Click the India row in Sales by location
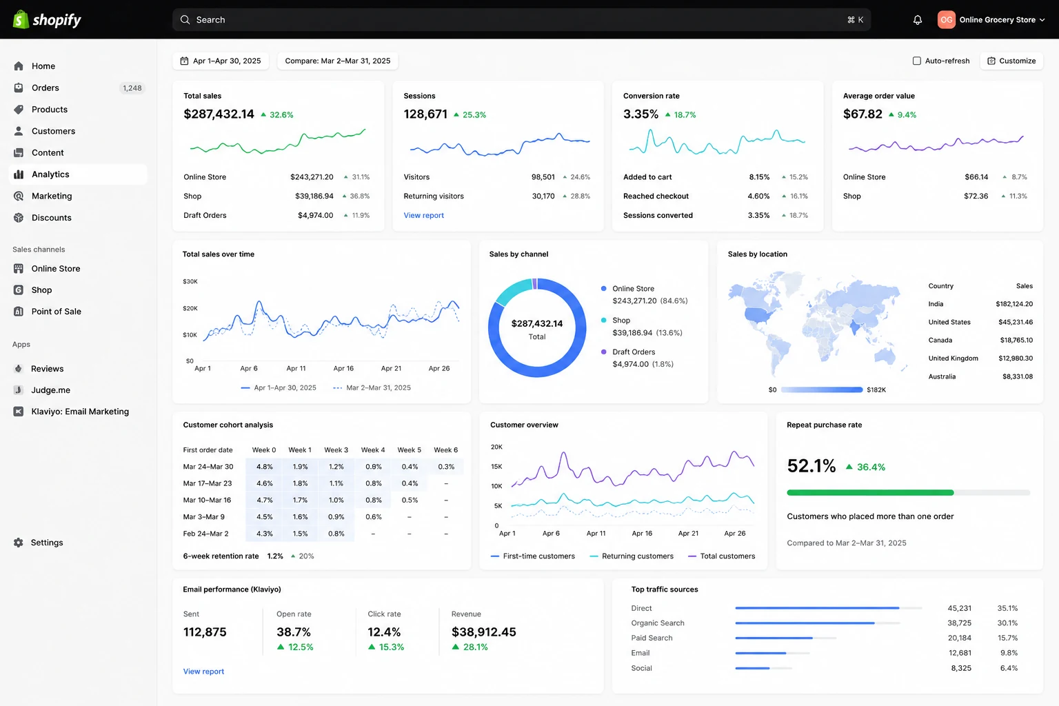 coord(980,304)
